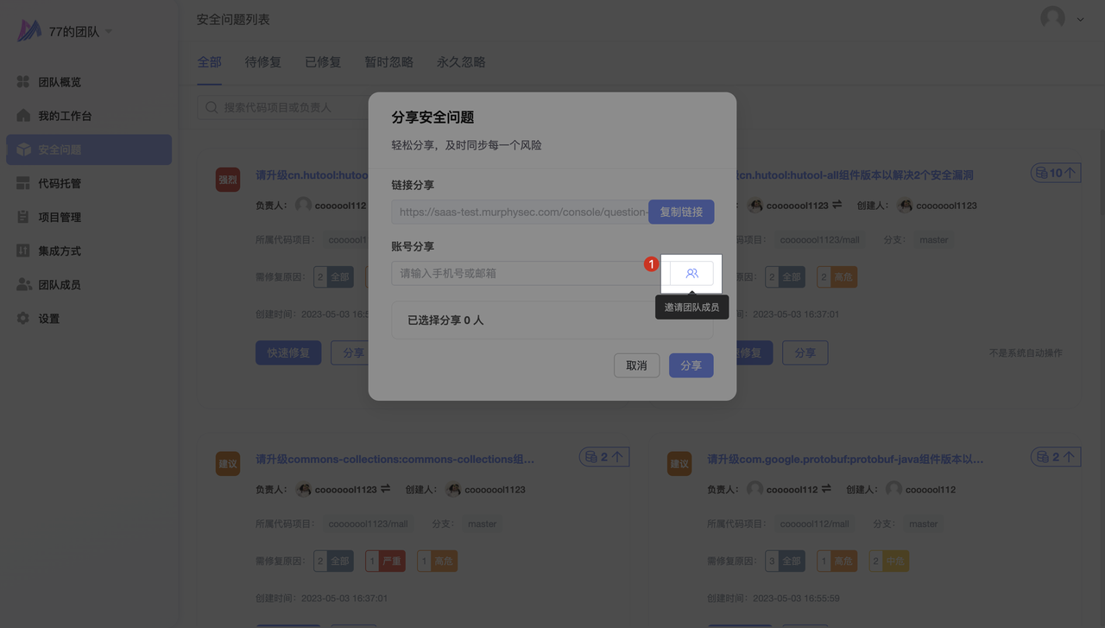Click the 10个 issue count badge
1105x628 pixels.
(1056, 174)
